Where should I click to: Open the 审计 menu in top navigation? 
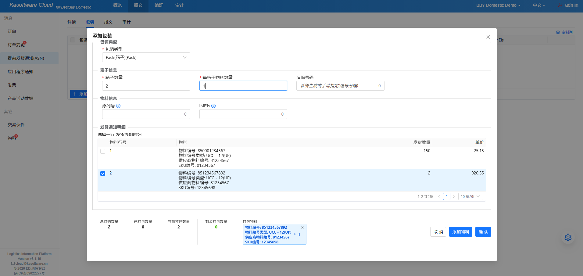(180, 5)
